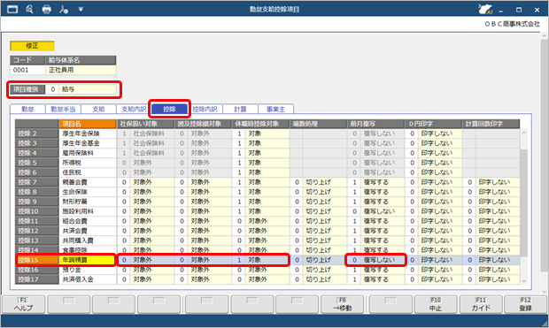Click the 計算回数印字 column header
Screen dimensions: 549x328
(491, 124)
